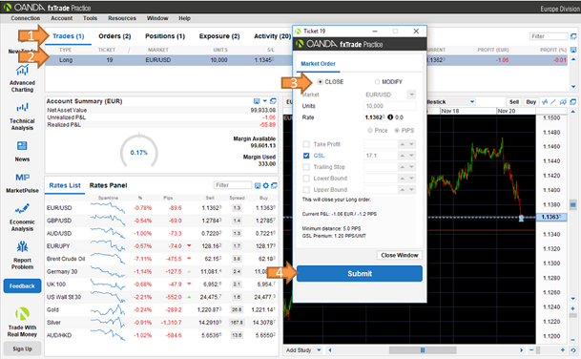Select the MODIFY radio button
Image resolution: width=581 pixels, height=359 pixels.
(377, 81)
